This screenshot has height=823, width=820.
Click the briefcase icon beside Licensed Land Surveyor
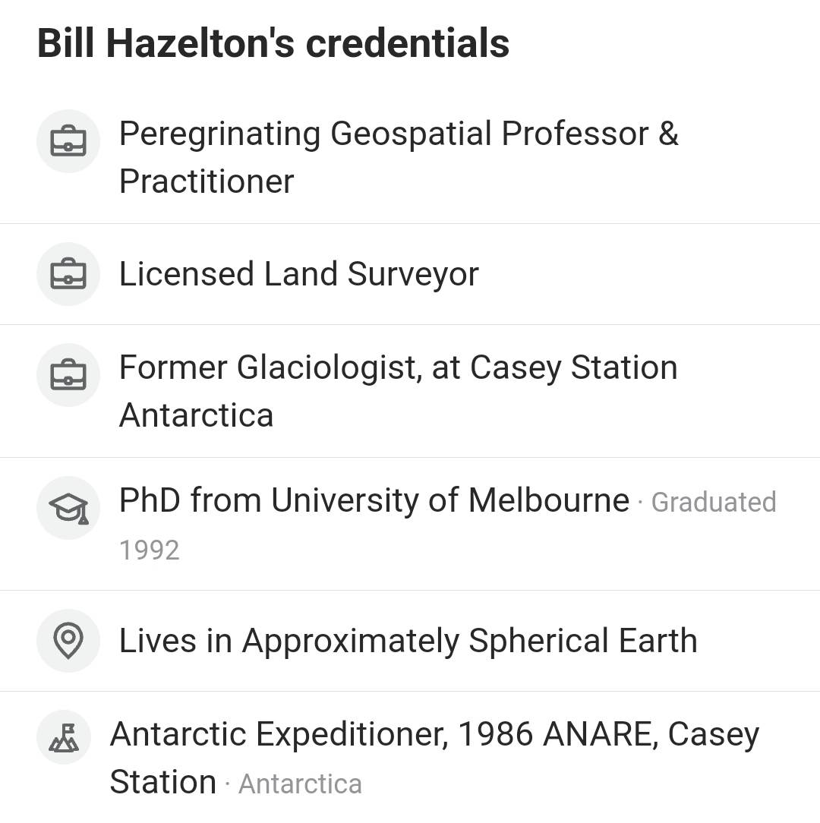pyautogui.click(x=68, y=274)
